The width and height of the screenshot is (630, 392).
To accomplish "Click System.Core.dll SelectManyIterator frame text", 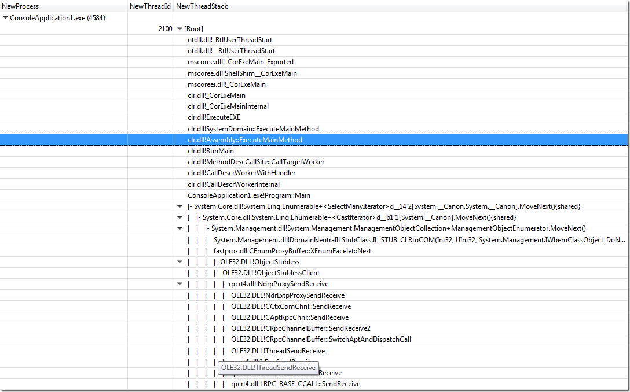I will click(387, 206).
